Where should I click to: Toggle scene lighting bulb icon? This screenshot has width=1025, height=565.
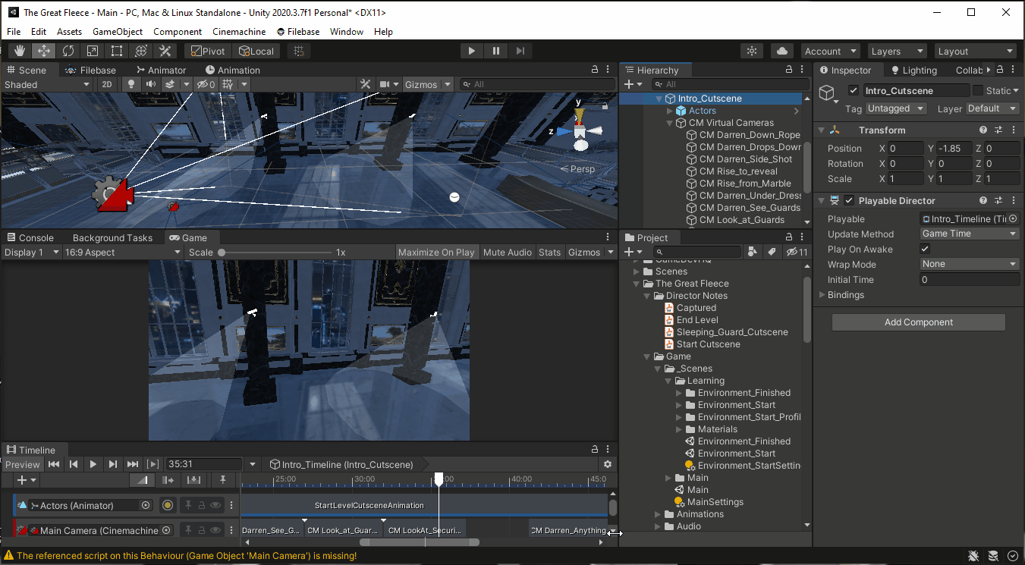point(131,84)
